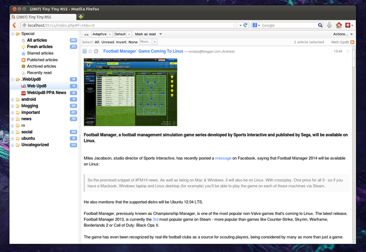Open the Football Manager screenshot image
366x252 pixels.
tap(131, 92)
